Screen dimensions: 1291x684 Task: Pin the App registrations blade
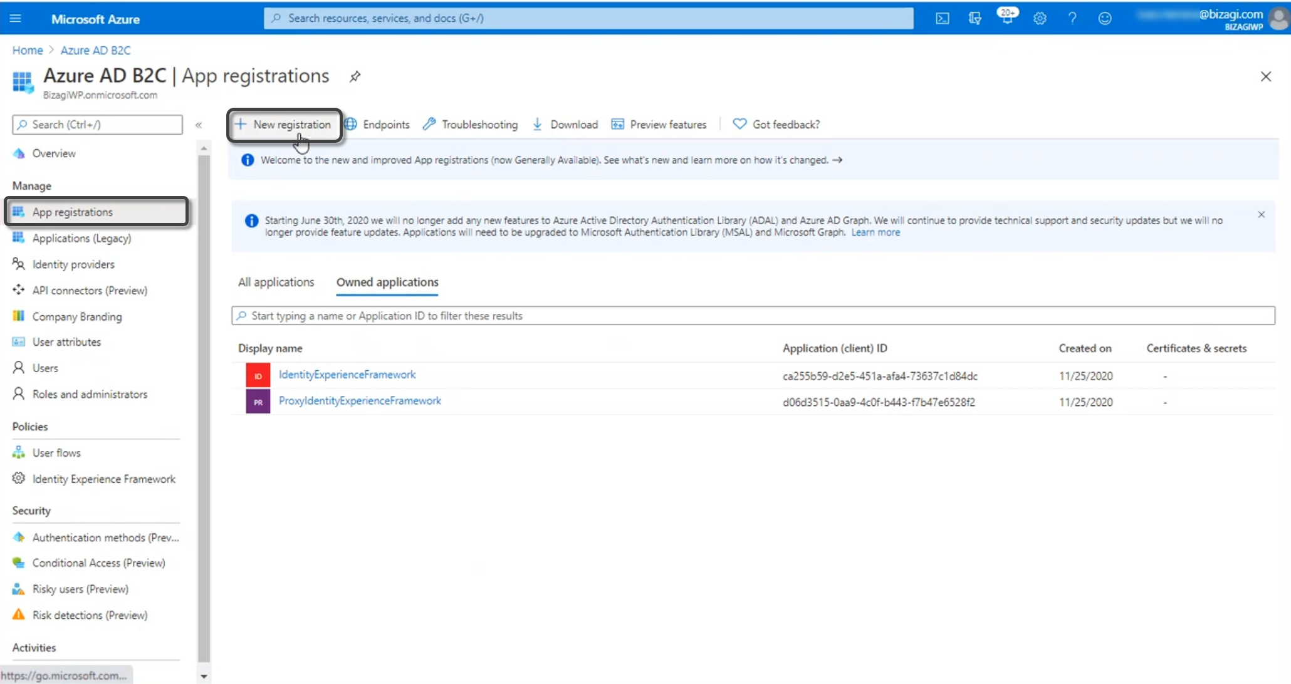355,76
